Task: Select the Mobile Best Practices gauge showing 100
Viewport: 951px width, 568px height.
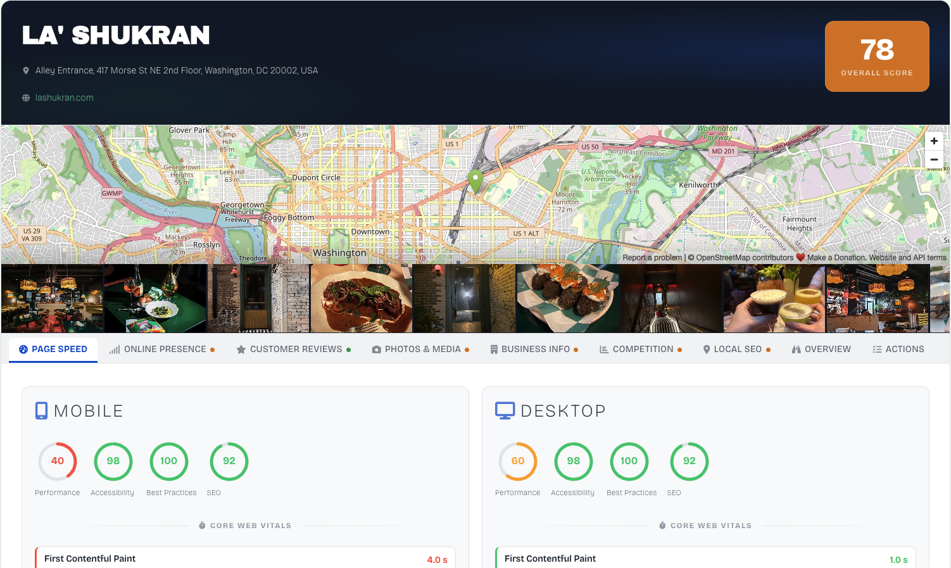Action: tap(169, 462)
